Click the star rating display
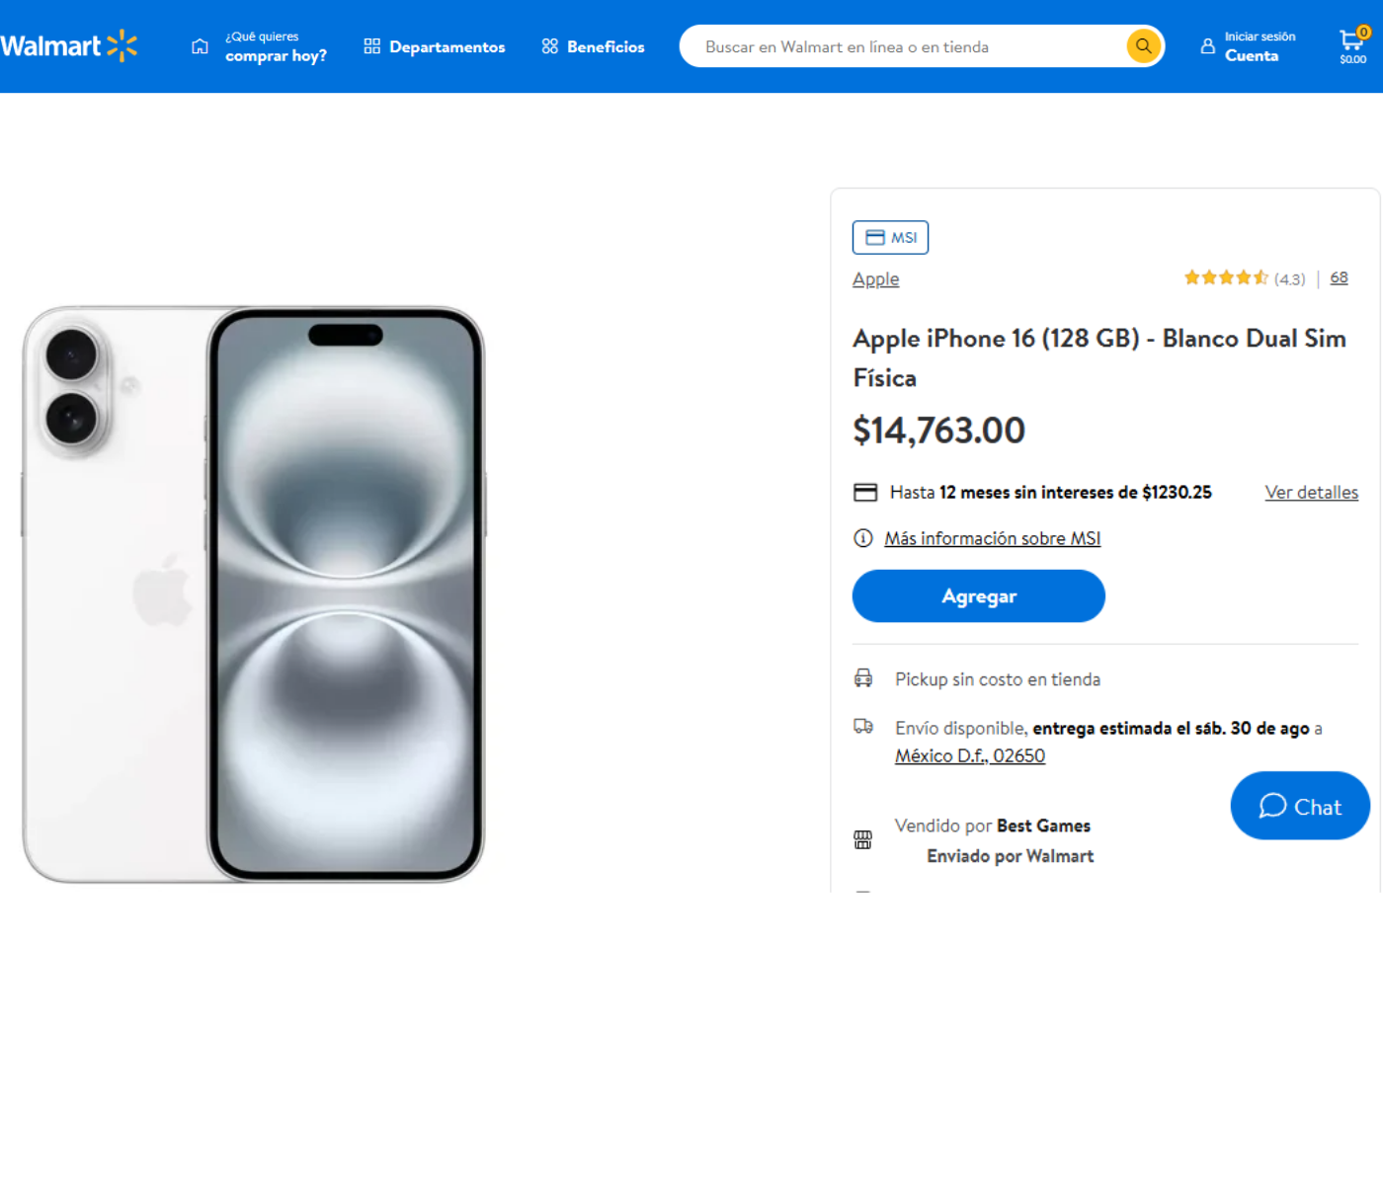 click(1226, 278)
